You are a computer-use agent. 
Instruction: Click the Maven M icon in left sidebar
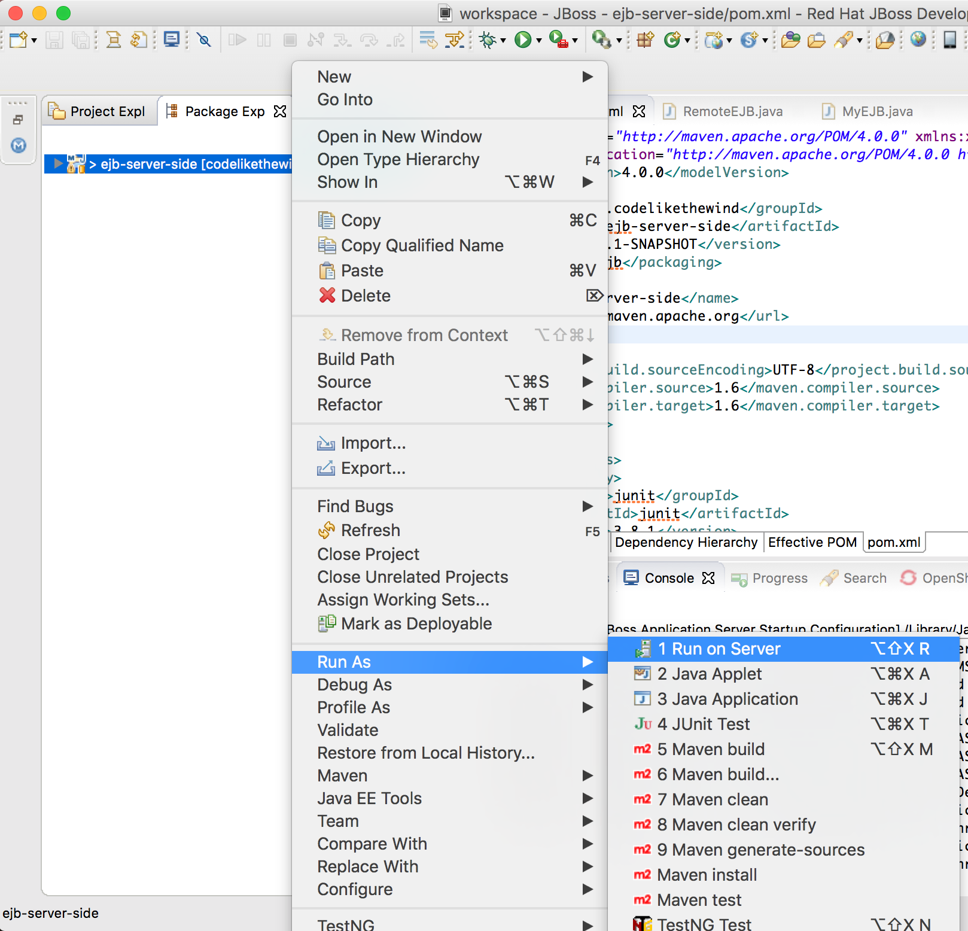coord(19,145)
